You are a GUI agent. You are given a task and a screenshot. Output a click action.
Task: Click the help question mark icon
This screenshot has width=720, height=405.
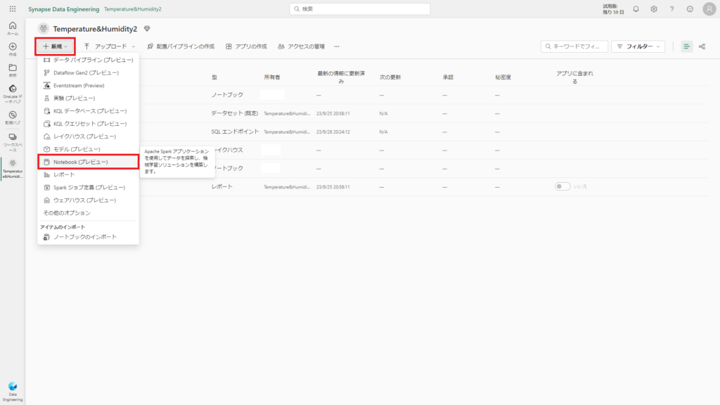(671, 9)
